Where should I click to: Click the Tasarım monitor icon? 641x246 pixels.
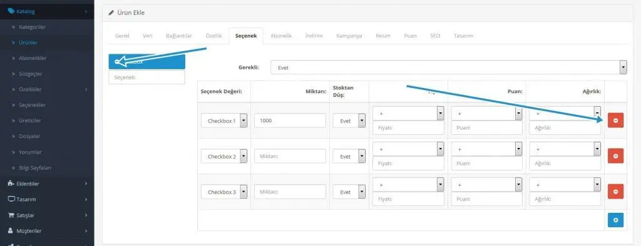tap(11, 200)
